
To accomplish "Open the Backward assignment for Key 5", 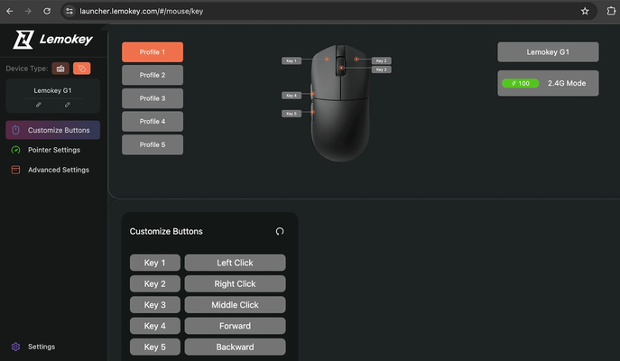I will coord(235,347).
